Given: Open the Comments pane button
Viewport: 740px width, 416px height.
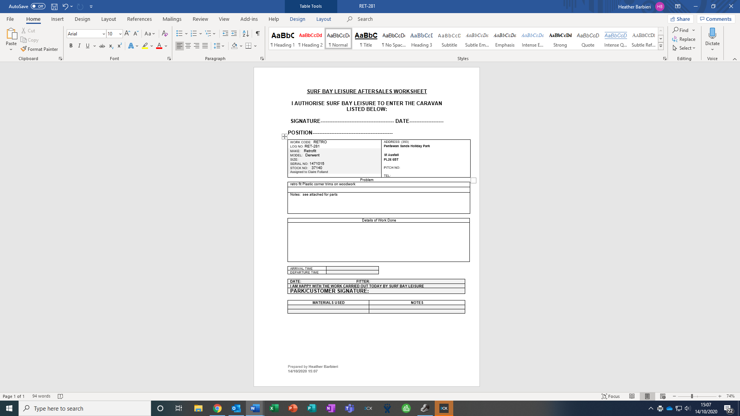Looking at the screenshot, I should 716,19.
